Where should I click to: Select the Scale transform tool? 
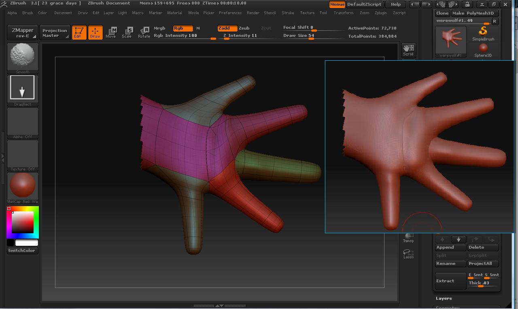(127, 32)
